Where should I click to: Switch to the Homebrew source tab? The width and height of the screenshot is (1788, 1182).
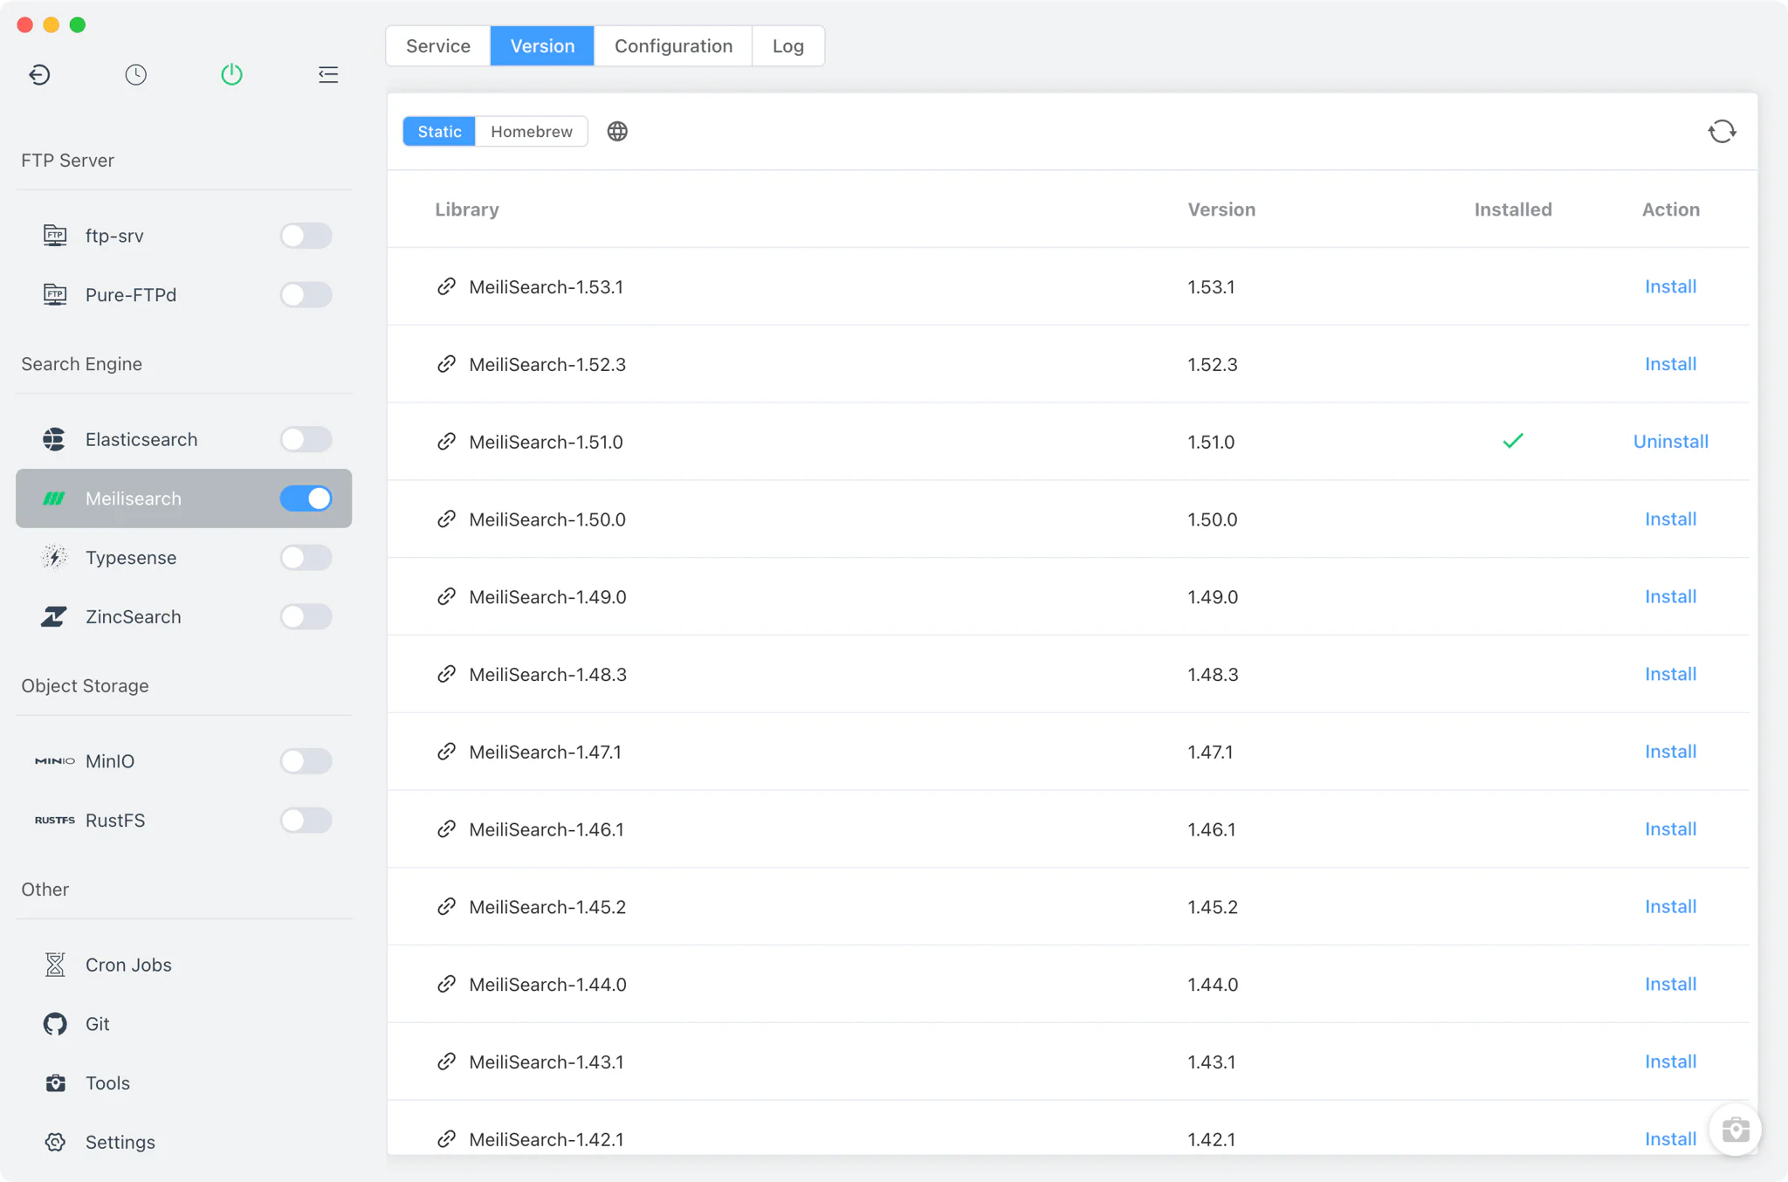click(x=532, y=131)
